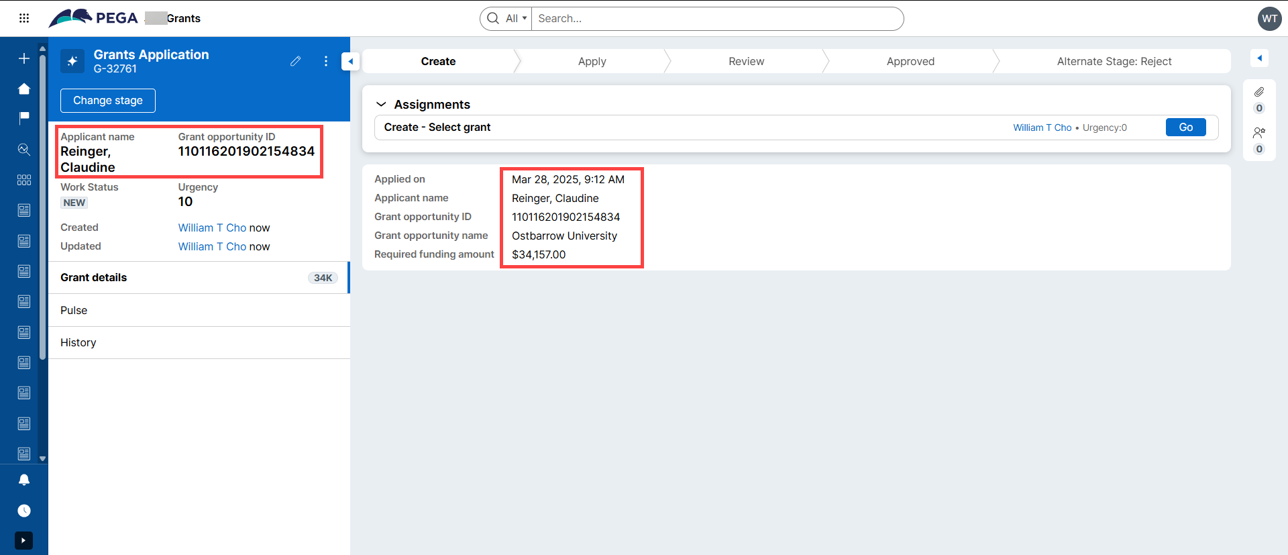Screen dimensions: 1288x555
Task: Collapse the case summary panel arrow
Action: tap(350, 61)
